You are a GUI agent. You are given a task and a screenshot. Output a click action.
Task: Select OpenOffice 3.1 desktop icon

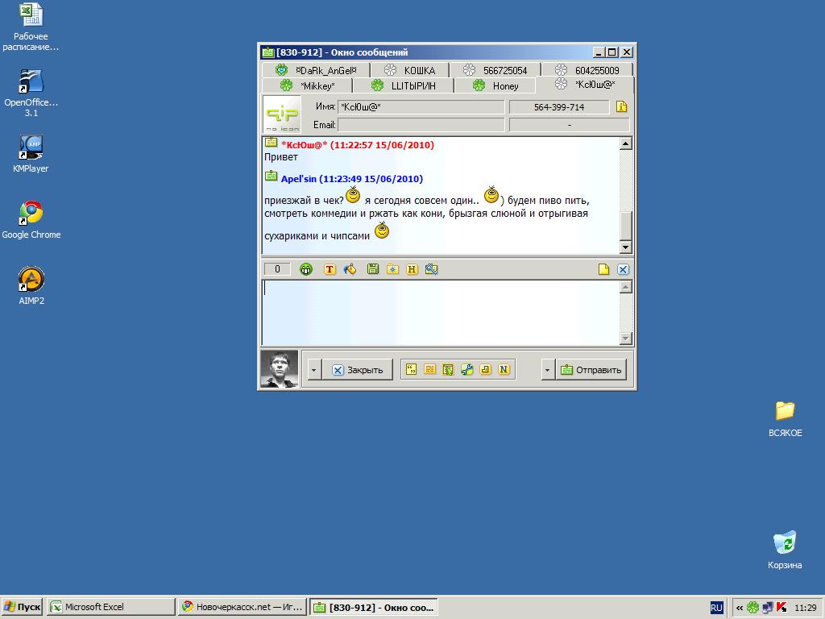(31, 93)
